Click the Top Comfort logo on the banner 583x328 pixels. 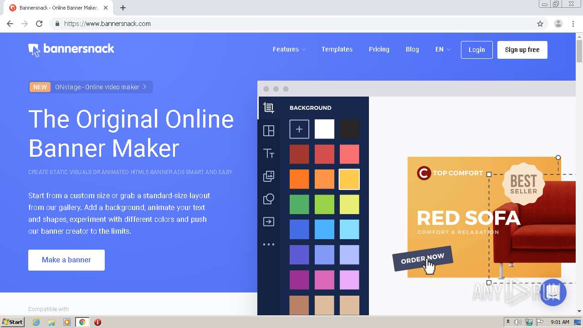tap(450, 173)
